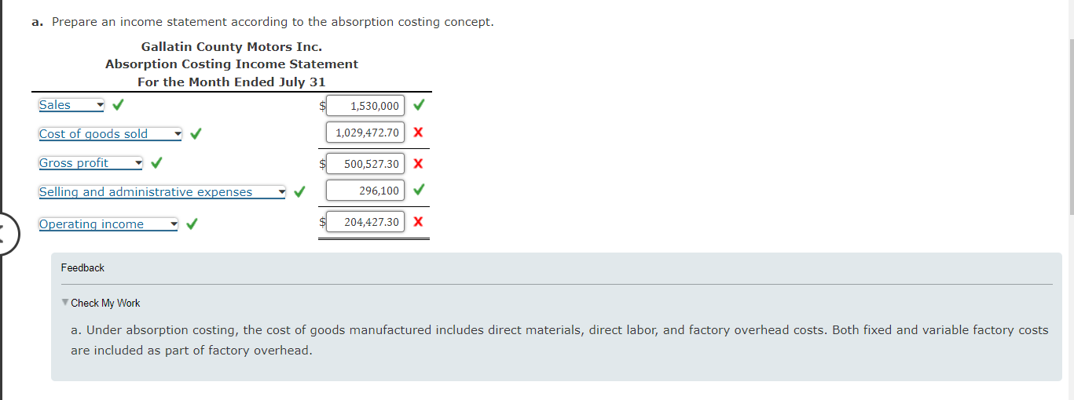
Task: Open the Operating income dropdown
Action: tap(108, 224)
